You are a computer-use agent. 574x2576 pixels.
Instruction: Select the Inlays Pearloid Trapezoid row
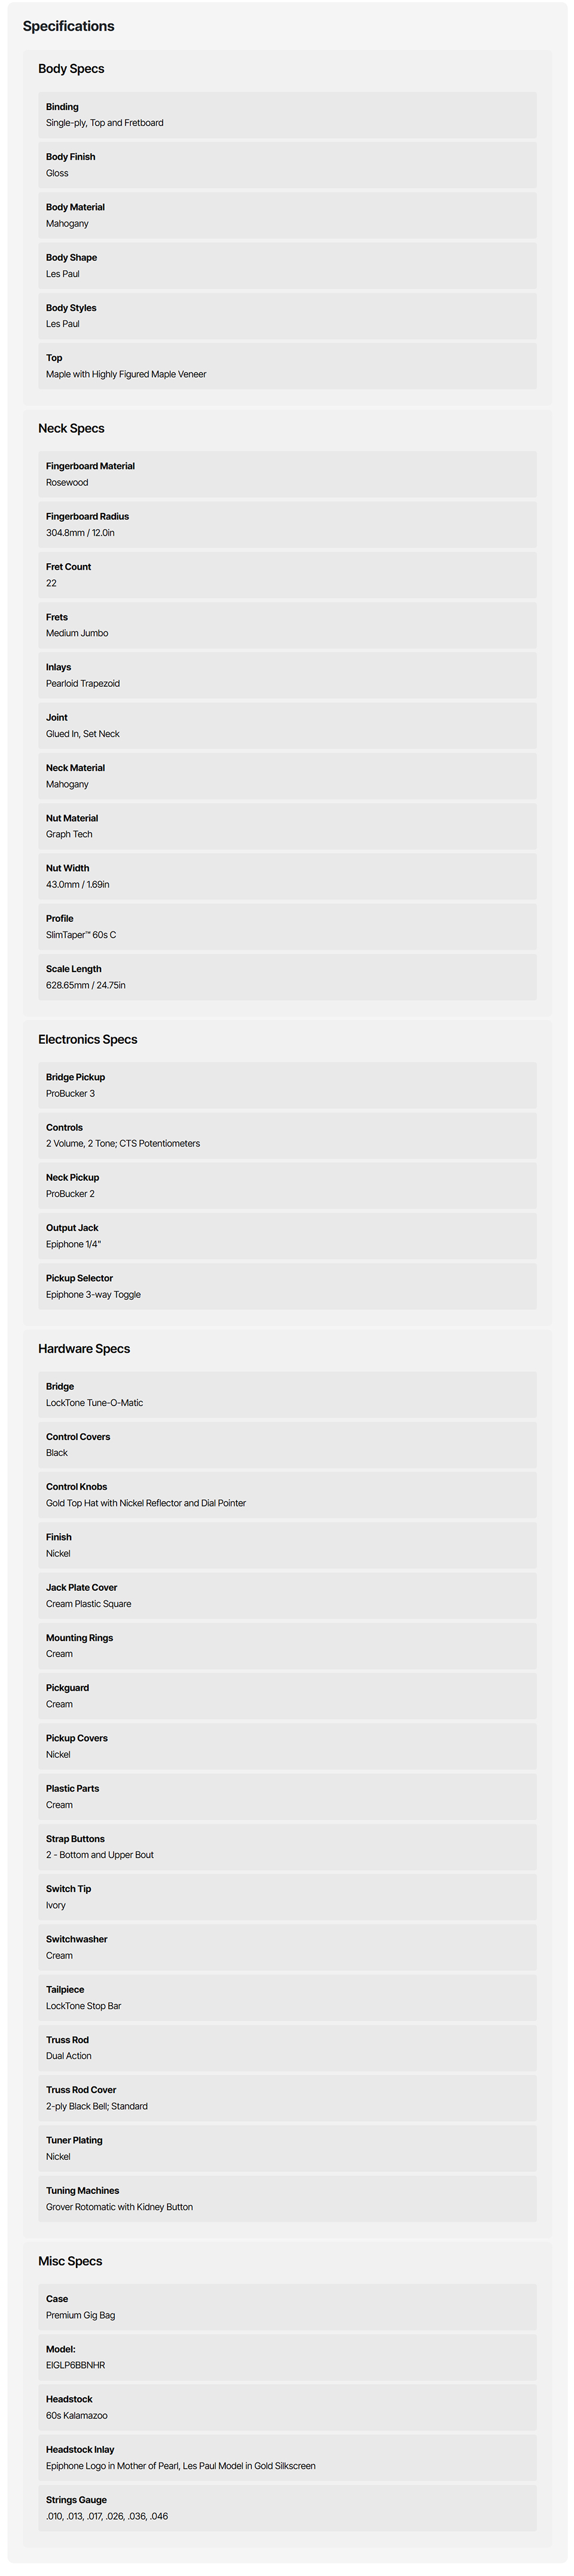pos(287,675)
